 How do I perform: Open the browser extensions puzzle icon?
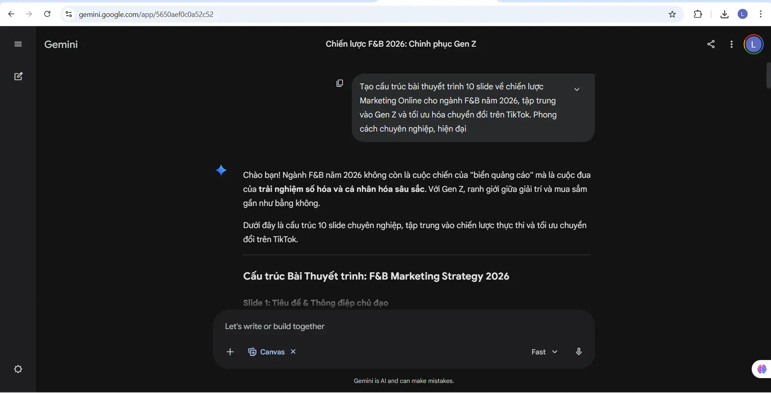pyautogui.click(x=698, y=14)
